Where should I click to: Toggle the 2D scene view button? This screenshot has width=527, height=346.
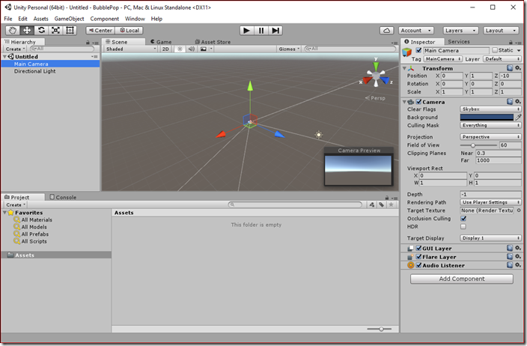[165, 49]
